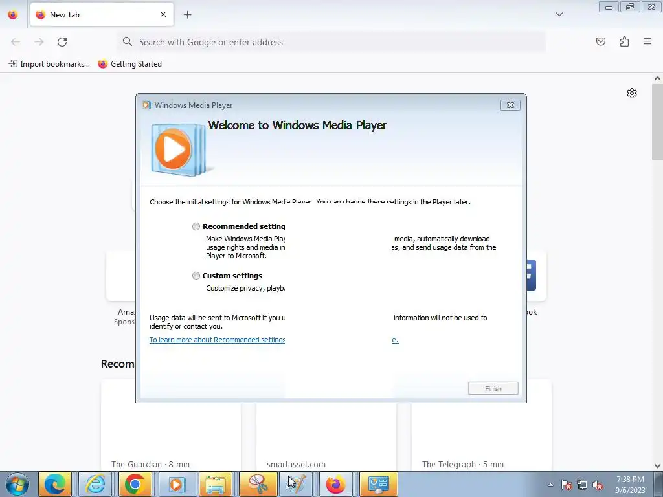Open the Snipping Tool taskbar icon
Screen dimensions: 663x497
(x=258, y=484)
